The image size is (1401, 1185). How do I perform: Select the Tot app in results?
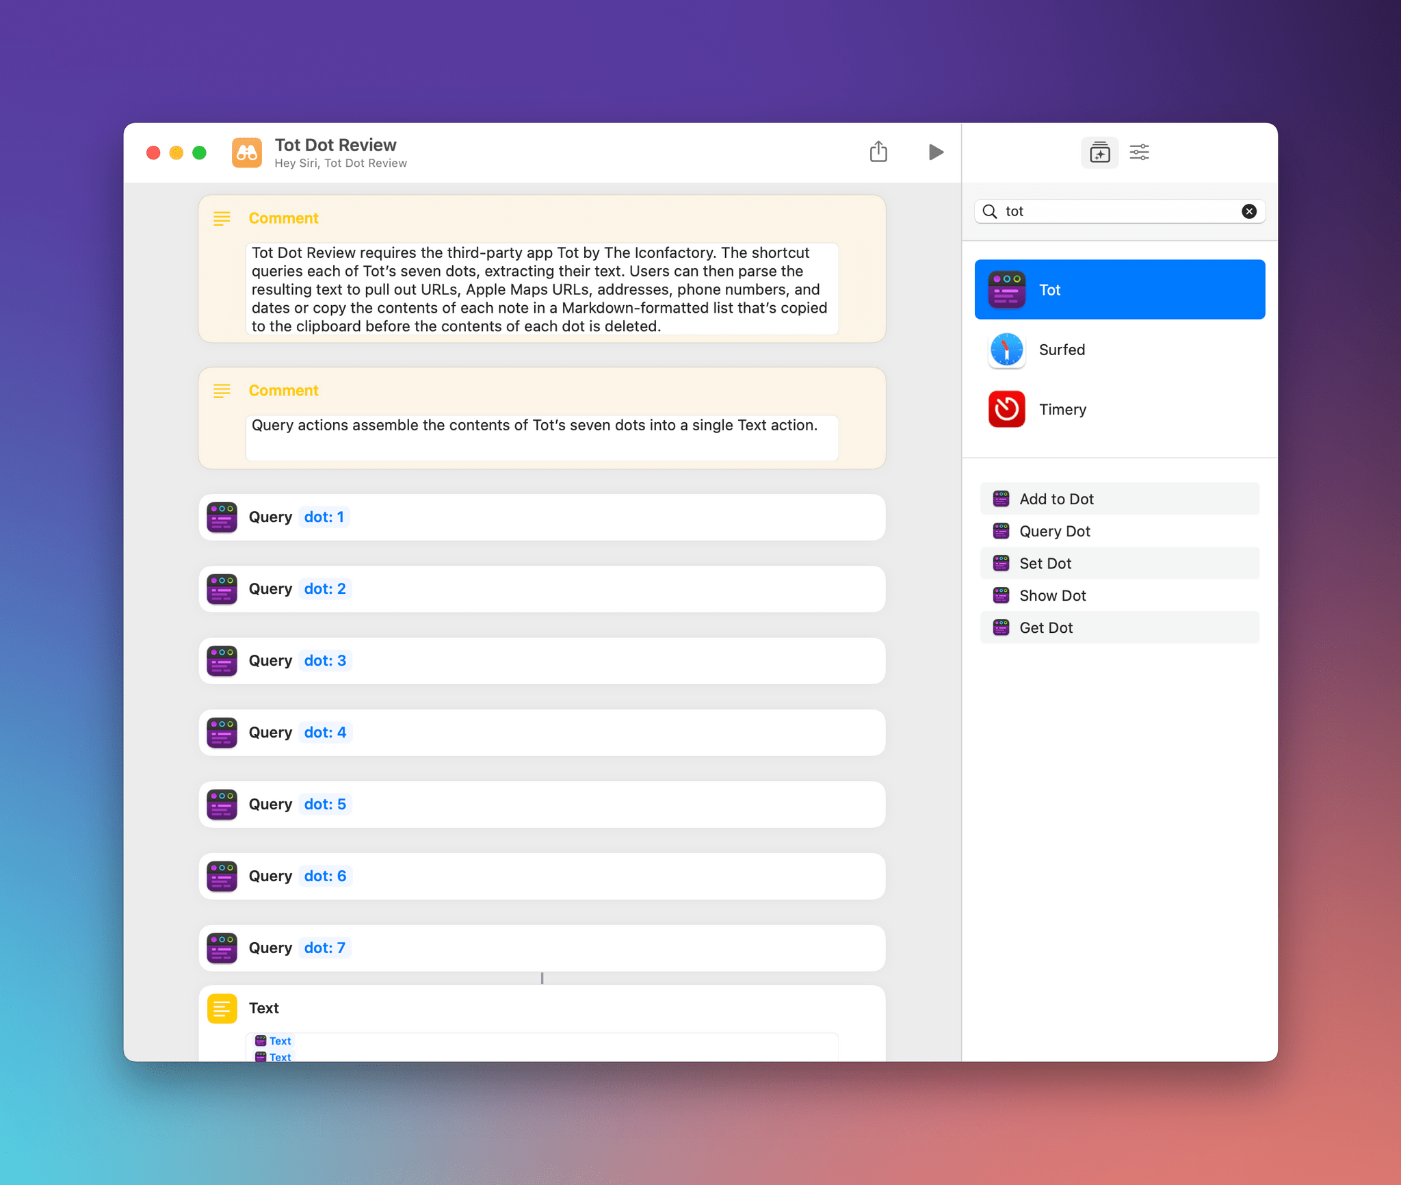1120,289
